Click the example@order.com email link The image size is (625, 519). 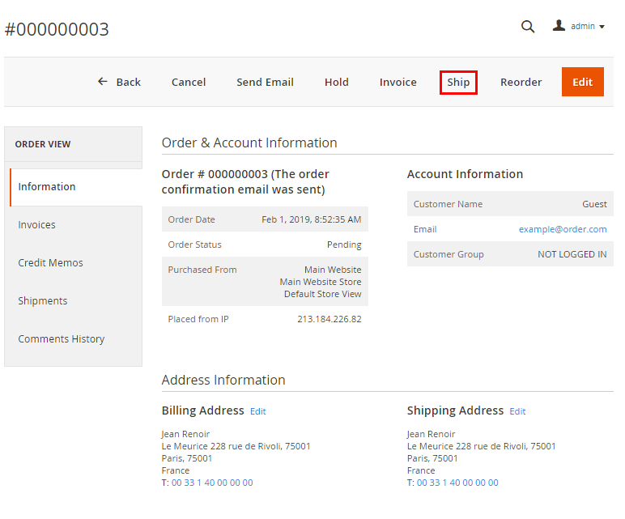563,229
